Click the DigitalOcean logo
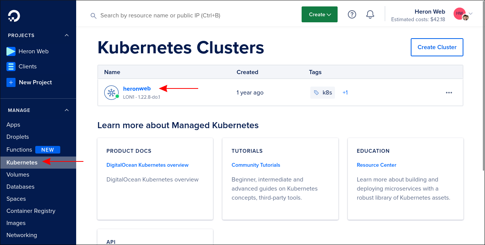Screen dimensions: 485x245 [14, 16]
